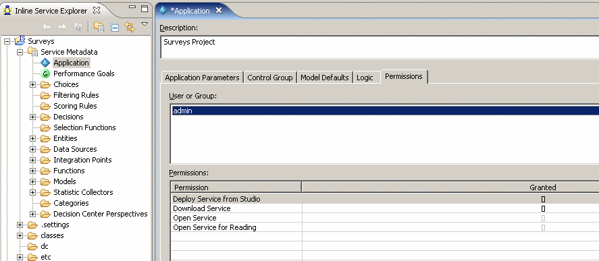Screen dimensions: 599x261
Task: Click the Service Metadata folder icon
Action: click(x=32, y=52)
